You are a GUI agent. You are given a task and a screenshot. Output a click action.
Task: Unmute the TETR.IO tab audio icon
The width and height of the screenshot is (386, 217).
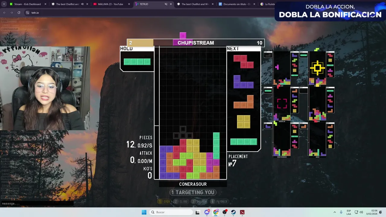[x=166, y=4]
